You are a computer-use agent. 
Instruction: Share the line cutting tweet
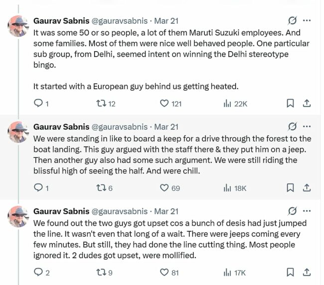click(x=307, y=273)
